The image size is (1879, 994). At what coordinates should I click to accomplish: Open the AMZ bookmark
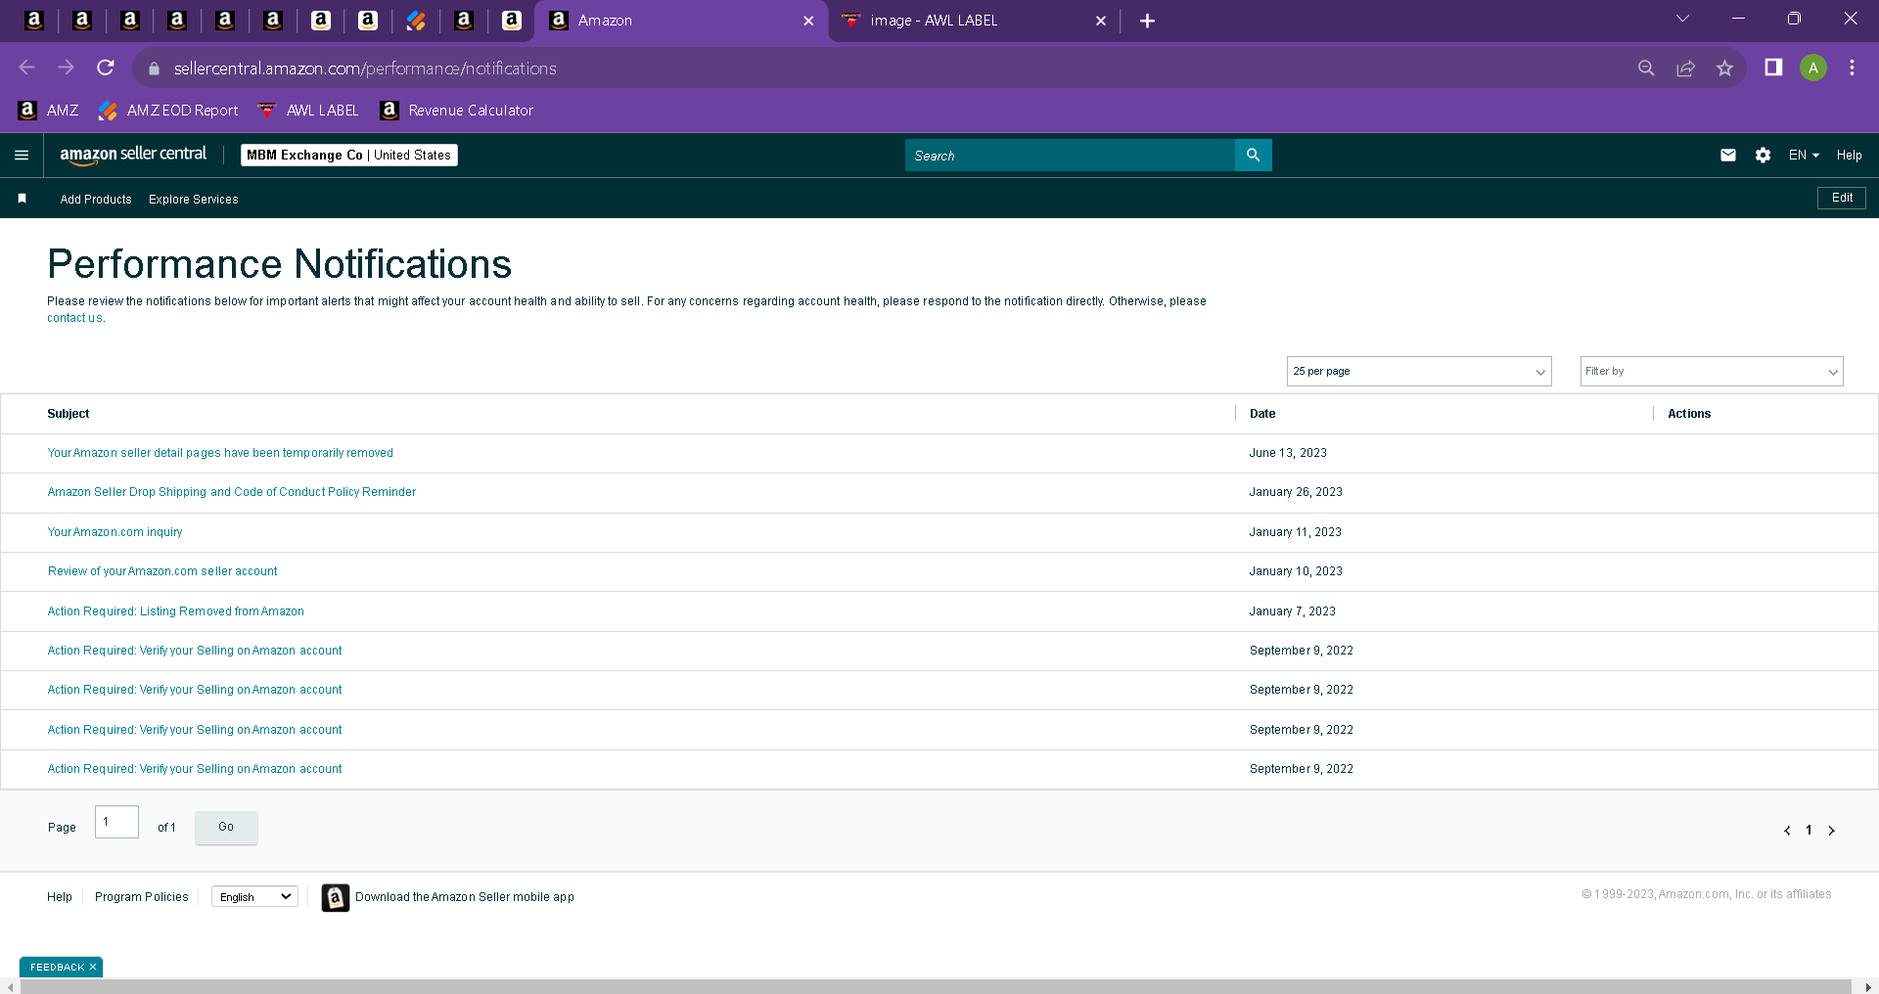(48, 111)
